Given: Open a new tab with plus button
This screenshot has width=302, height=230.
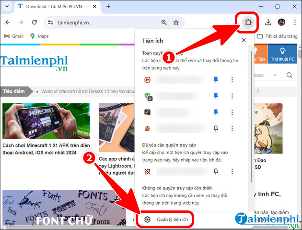Looking at the screenshot, I should pos(108,6).
